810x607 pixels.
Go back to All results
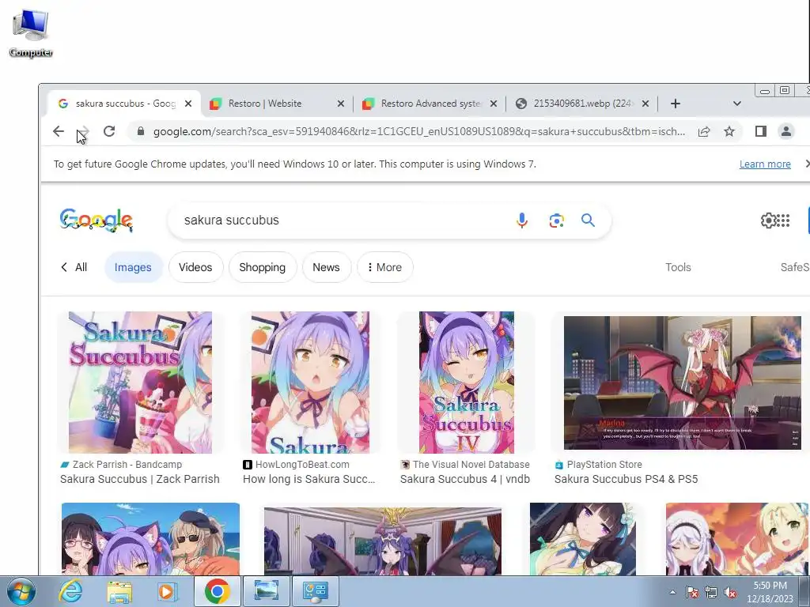point(74,267)
